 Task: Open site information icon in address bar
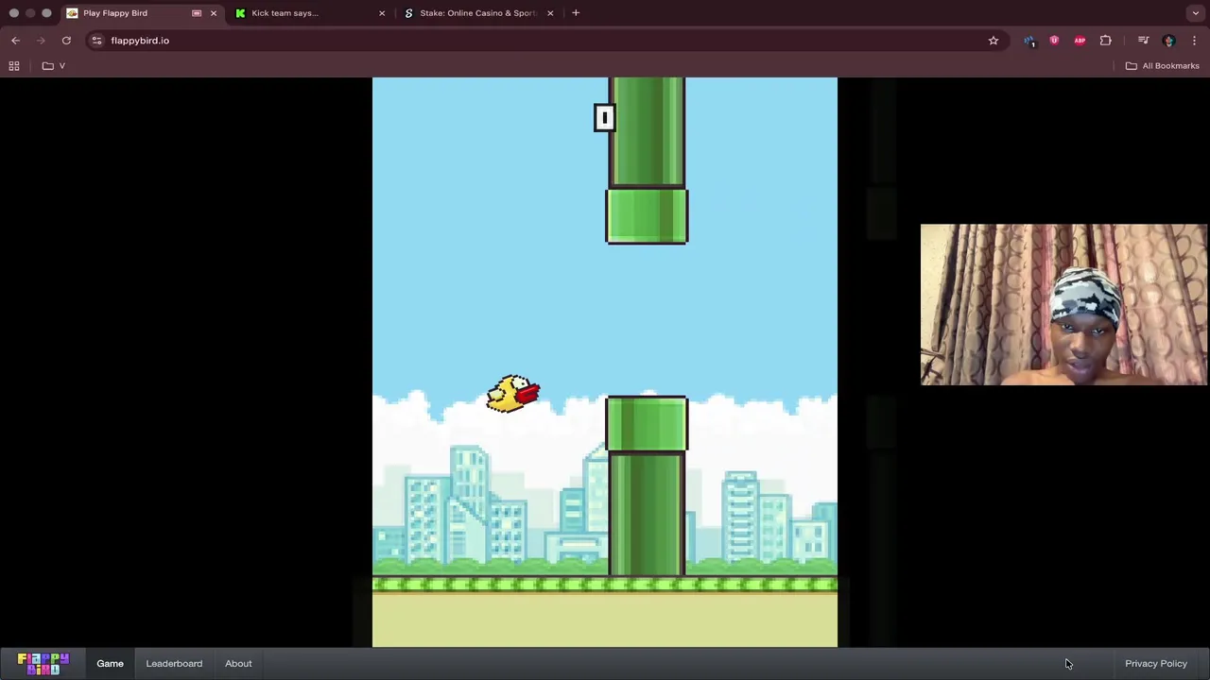coord(96,41)
